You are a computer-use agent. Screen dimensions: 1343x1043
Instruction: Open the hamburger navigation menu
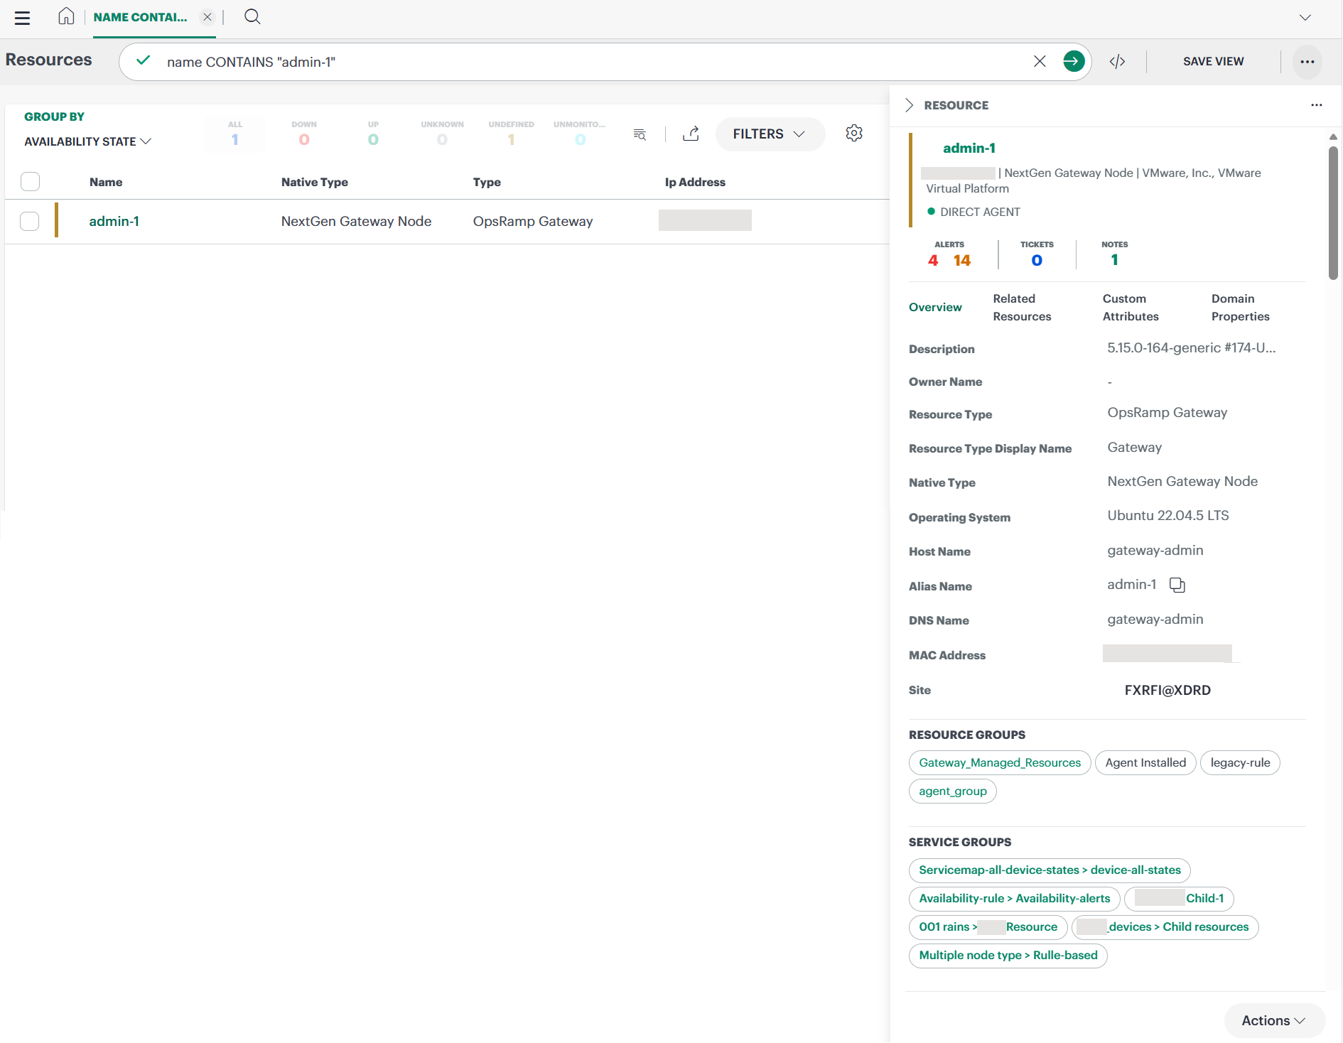[23, 18]
